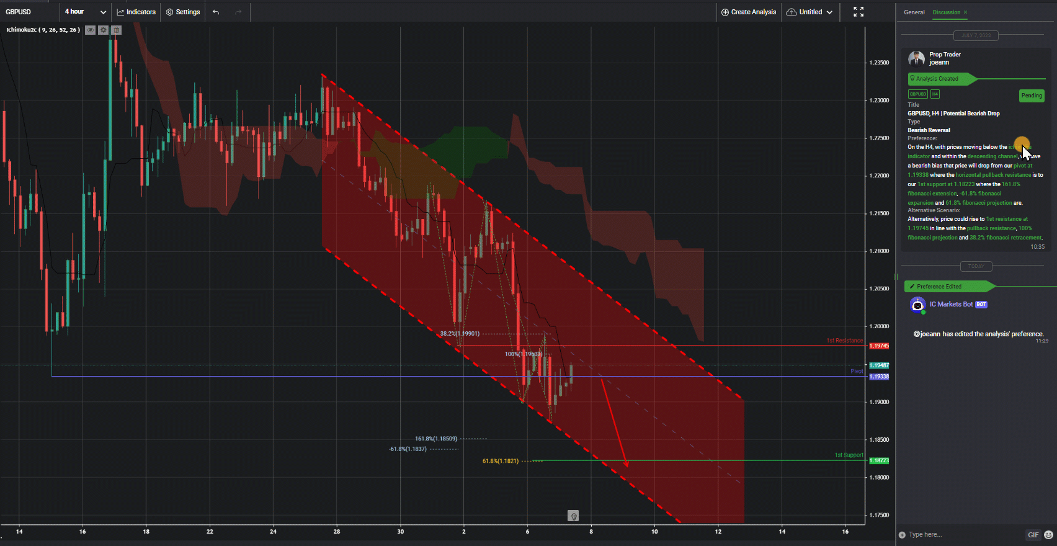Image resolution: width=1057 pixels, height=546 pixels.
Task: Click the current price label 1.19487
Action: 879,365
